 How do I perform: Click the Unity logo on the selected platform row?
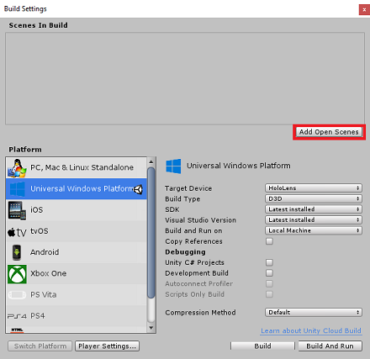click(x=139, y=190)
